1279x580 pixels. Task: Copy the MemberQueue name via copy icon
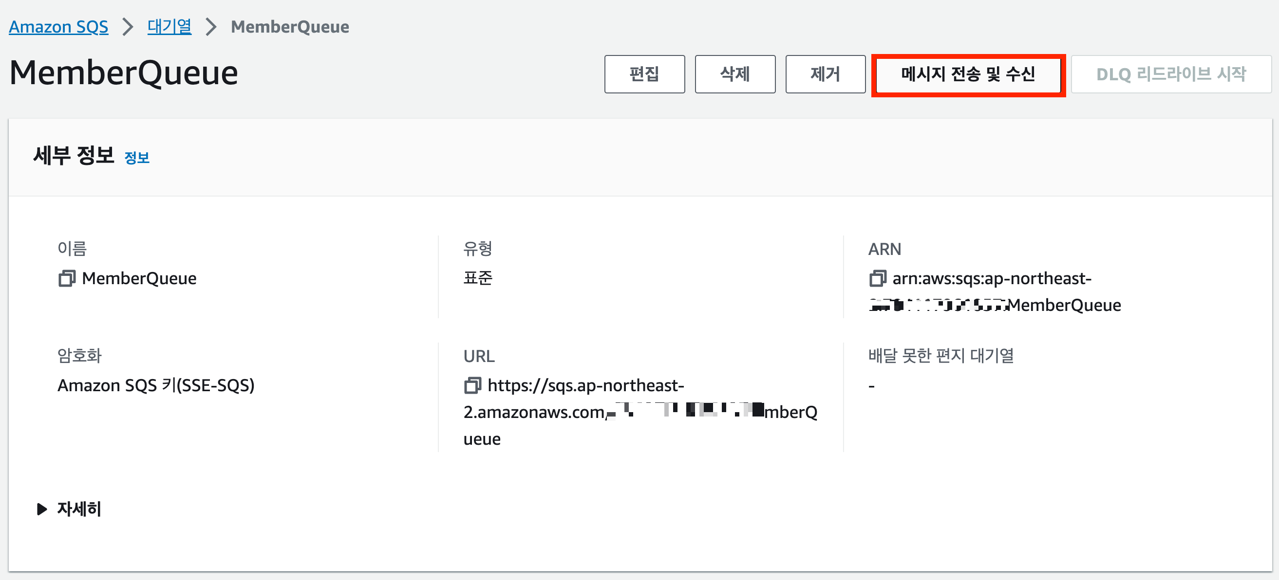point(66,278)
